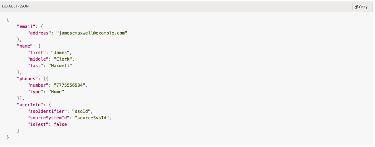This screenshot has width=375, height=147.
Task: Click the false boolean value
Action: point(60,124)
